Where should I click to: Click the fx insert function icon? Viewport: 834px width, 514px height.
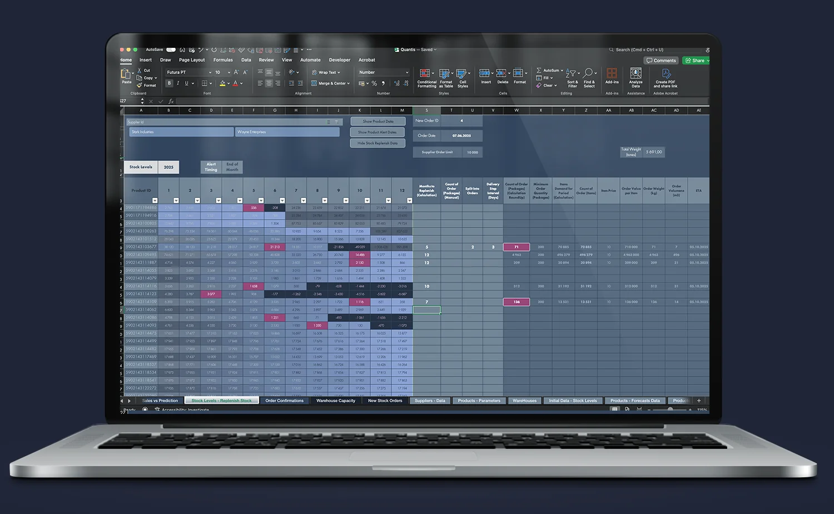[x=171, y=101]
